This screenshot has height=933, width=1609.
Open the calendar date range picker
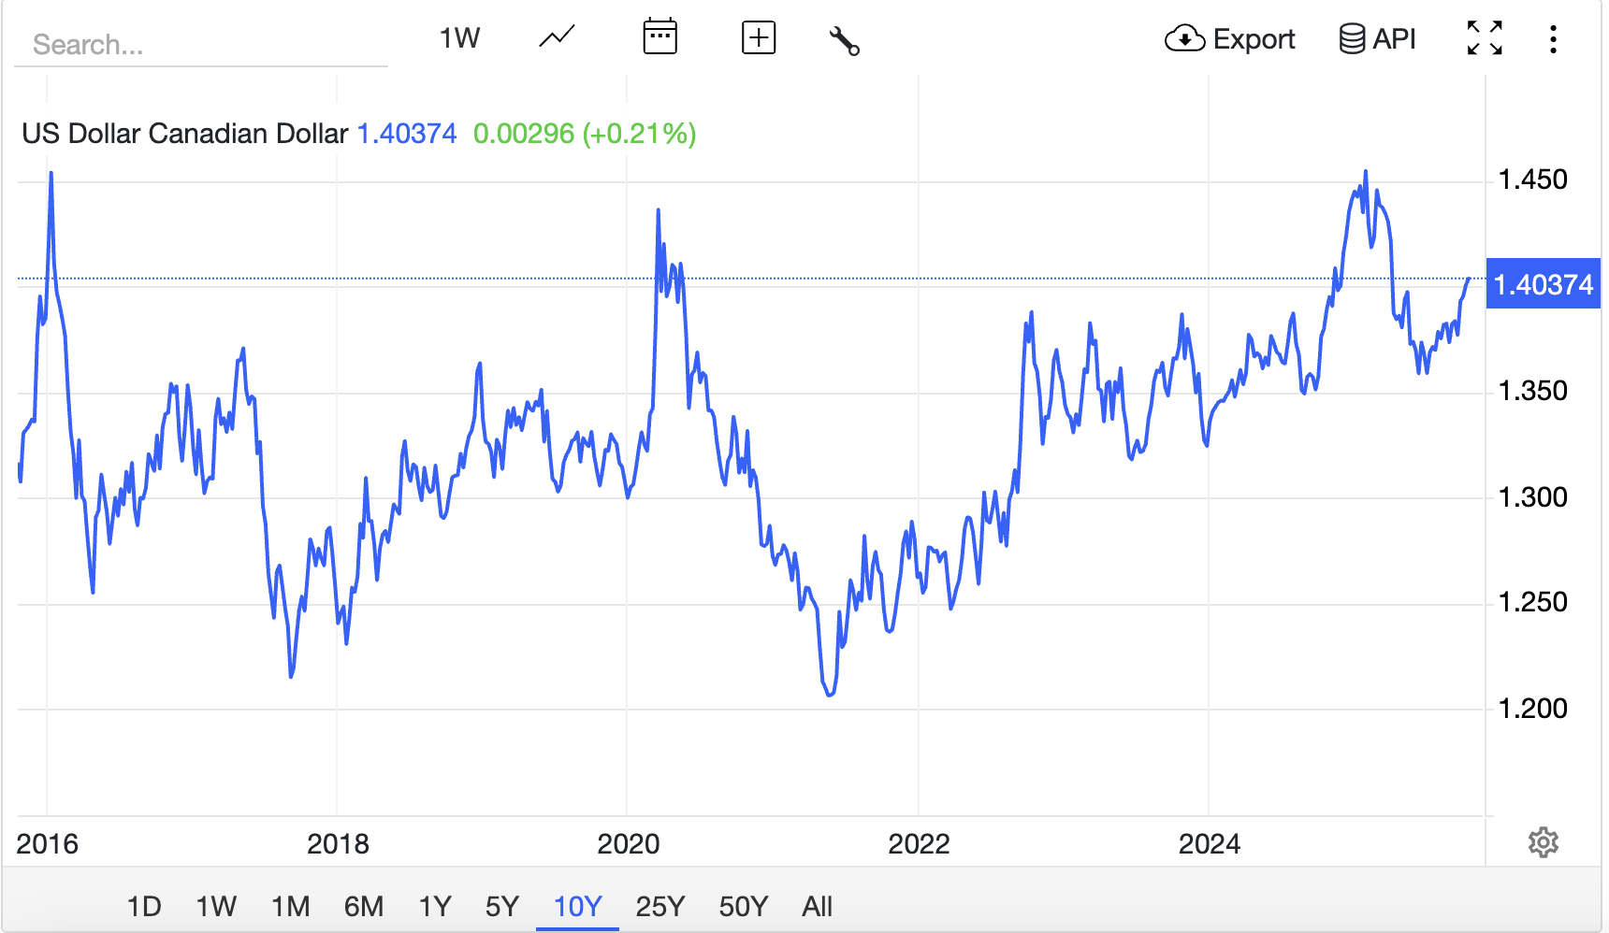pos(660,37)
